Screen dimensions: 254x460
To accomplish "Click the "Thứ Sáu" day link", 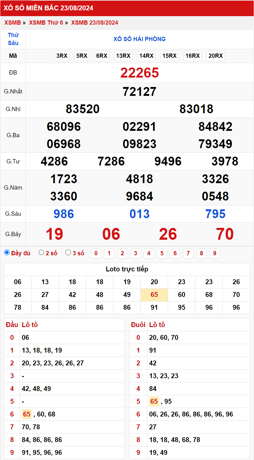I will coord(13,39).
